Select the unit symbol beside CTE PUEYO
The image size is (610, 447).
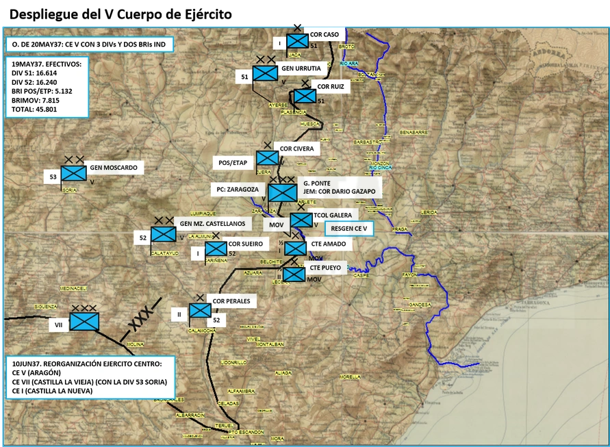tap(294, 274)
